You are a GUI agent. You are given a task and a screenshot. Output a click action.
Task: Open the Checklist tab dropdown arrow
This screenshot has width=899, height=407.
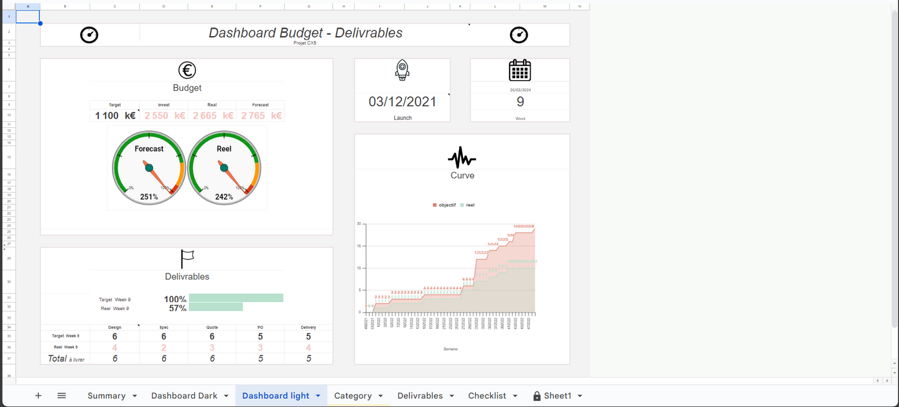[x=515, y=396]
